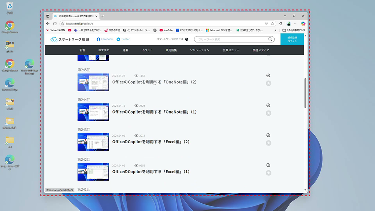
Task: Open article「OneNote編」(2) title link
Action: [x=155, y=82]
